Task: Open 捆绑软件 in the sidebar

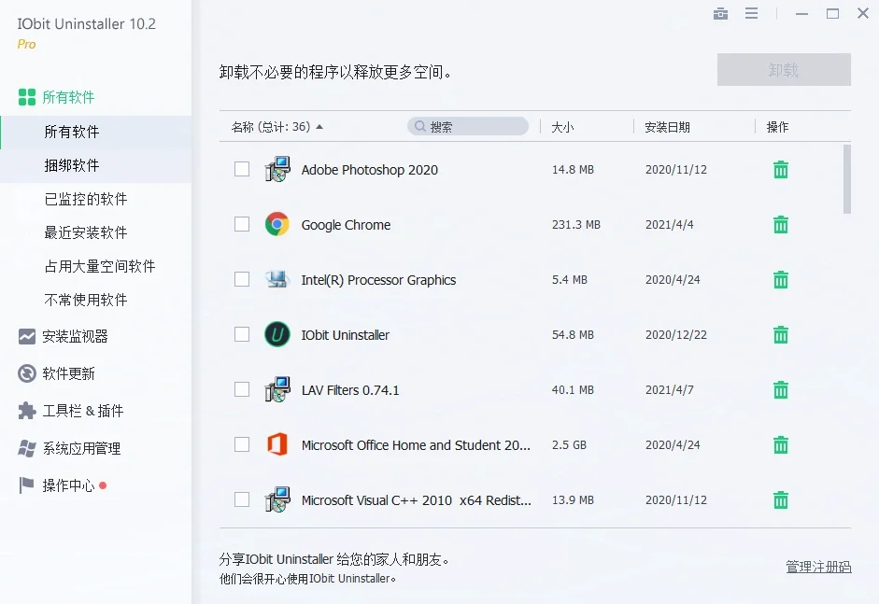Action: click(x=72, y=165)
